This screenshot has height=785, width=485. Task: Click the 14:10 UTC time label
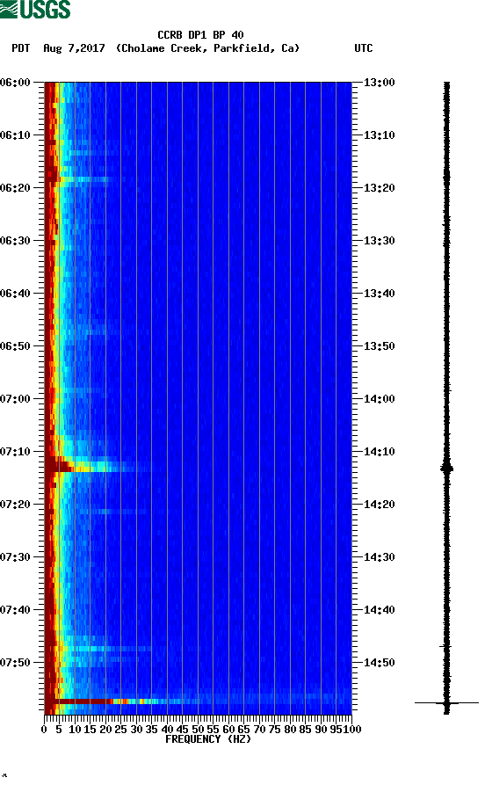[379, 452]
